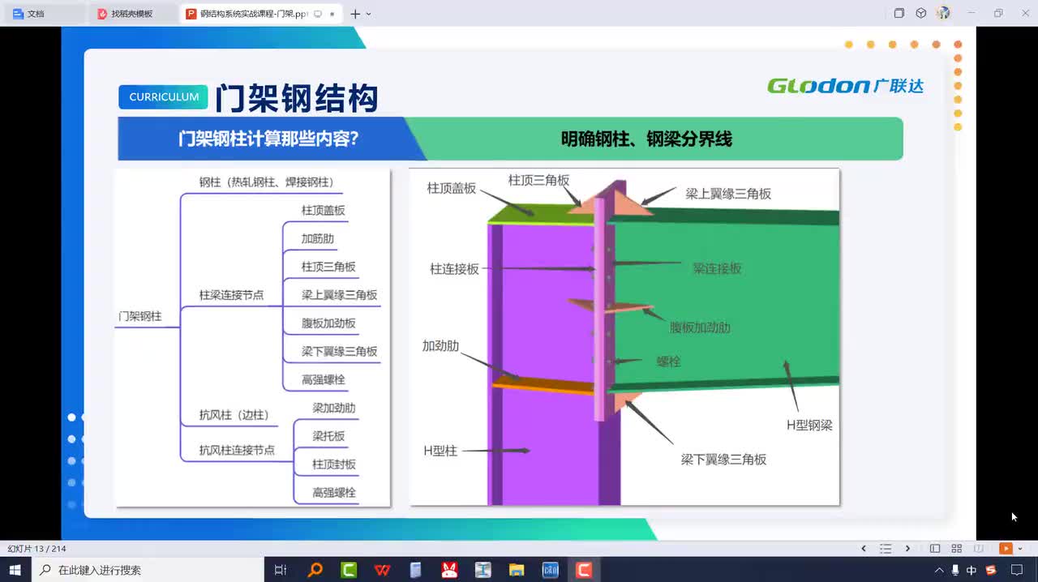The width and height of the screenshot is (1038, 582).
Task: Open WPS Office from the taskbar
Action: (x=382, y=570)
